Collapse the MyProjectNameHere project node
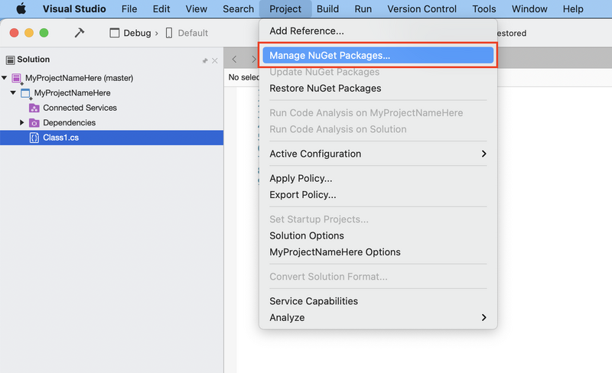612x373 pixels. click(x=13, y=92)
